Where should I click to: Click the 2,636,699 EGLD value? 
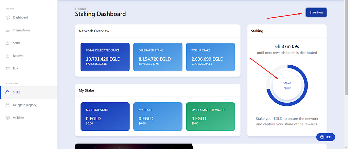tap(208, 59)
